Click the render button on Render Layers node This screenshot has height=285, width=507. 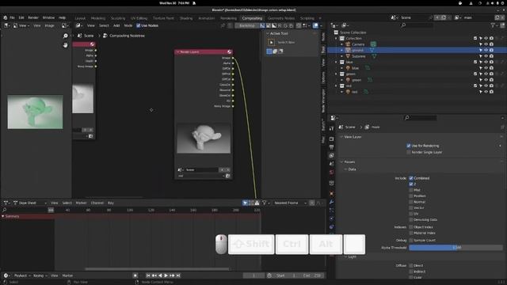227,176
